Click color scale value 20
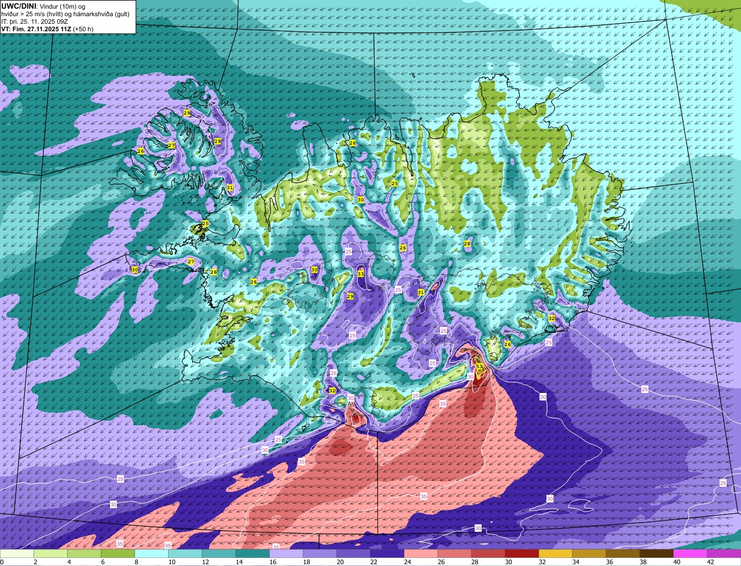 click(x=340, y=562)
